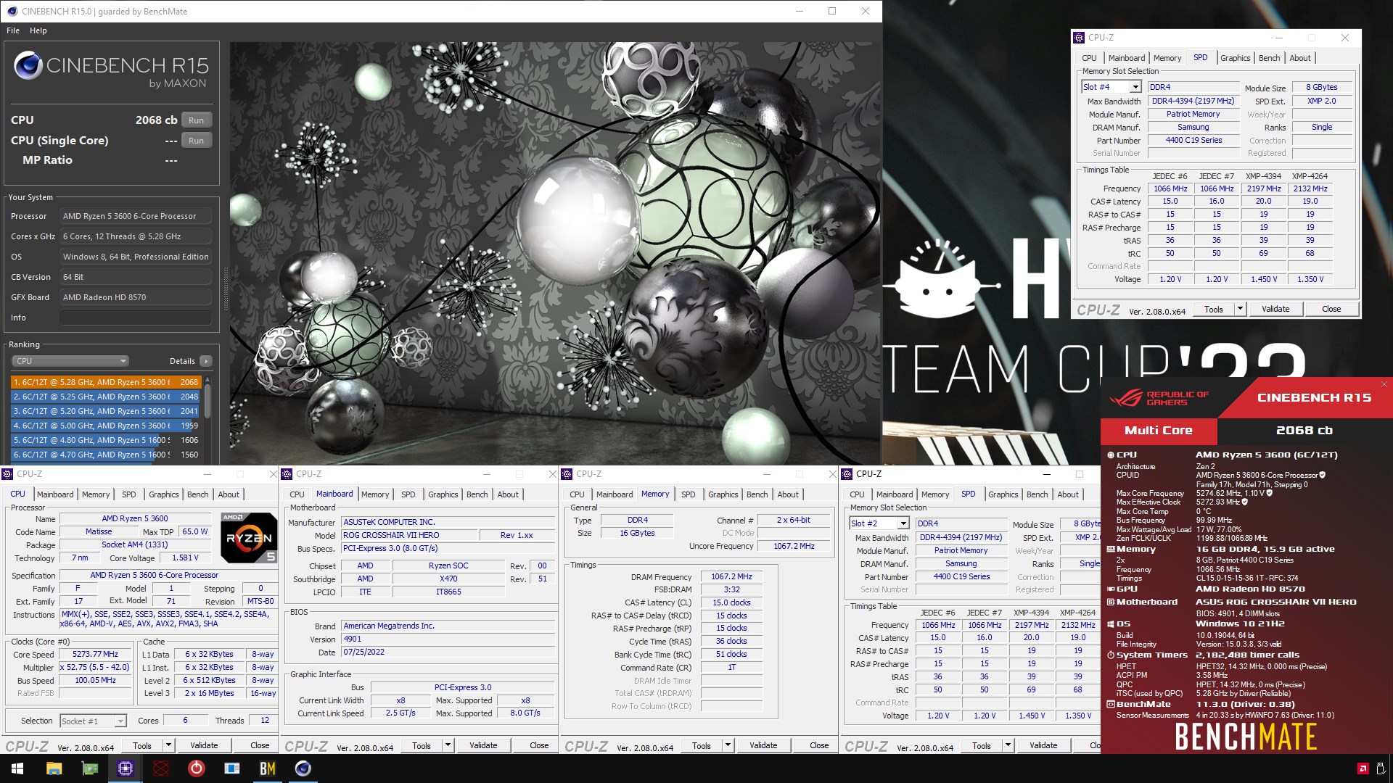Click the Cinebench title bar app icon
The width and height of the screenshot is (1393, 783).
coord(12,11)
